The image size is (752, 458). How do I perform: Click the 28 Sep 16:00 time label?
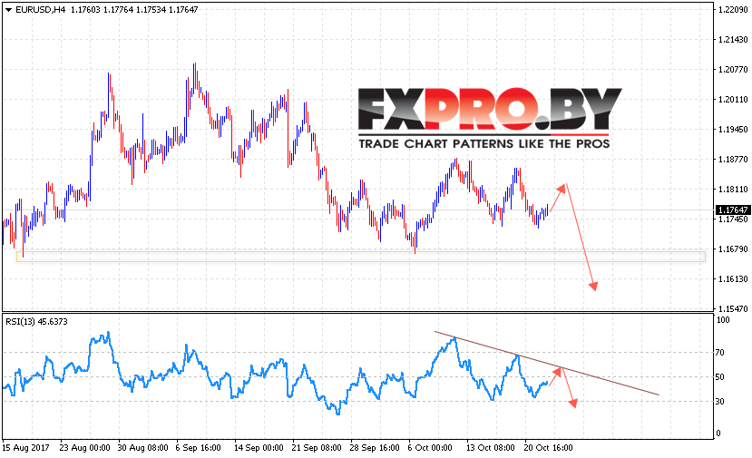(375, 448)
